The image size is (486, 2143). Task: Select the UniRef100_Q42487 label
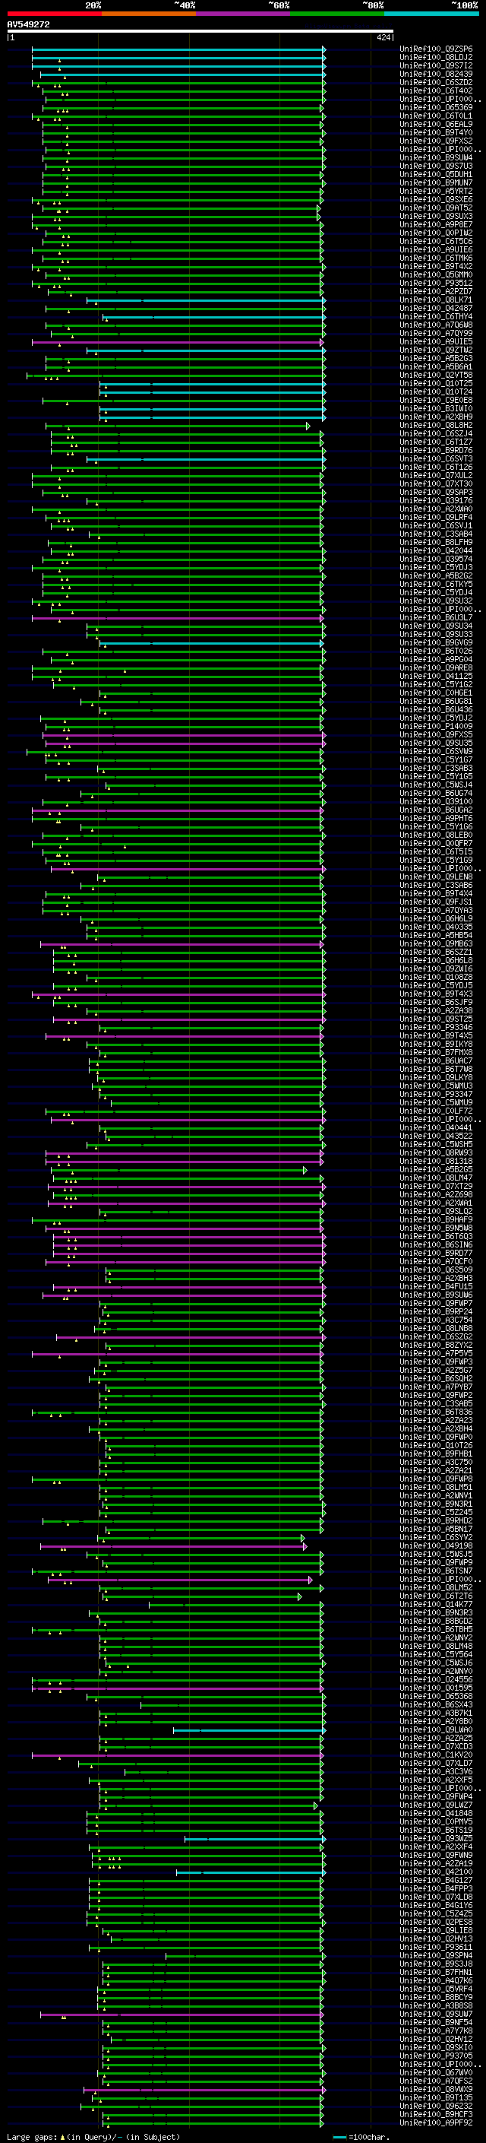(x=436, y=309)
